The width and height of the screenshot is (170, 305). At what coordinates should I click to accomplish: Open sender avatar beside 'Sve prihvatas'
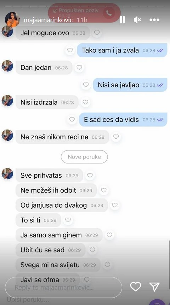7,173
